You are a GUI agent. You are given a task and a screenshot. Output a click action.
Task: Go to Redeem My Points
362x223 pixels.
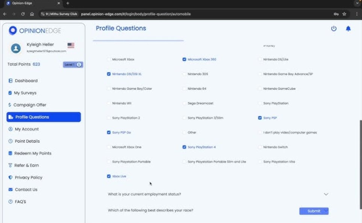pyautogui.click(x=32, y=153)
